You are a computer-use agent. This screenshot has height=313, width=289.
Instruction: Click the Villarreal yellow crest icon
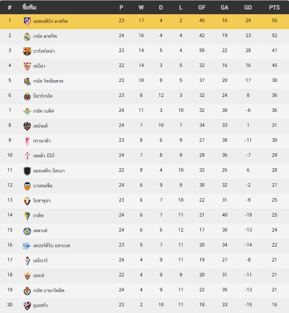pos(27,96)
